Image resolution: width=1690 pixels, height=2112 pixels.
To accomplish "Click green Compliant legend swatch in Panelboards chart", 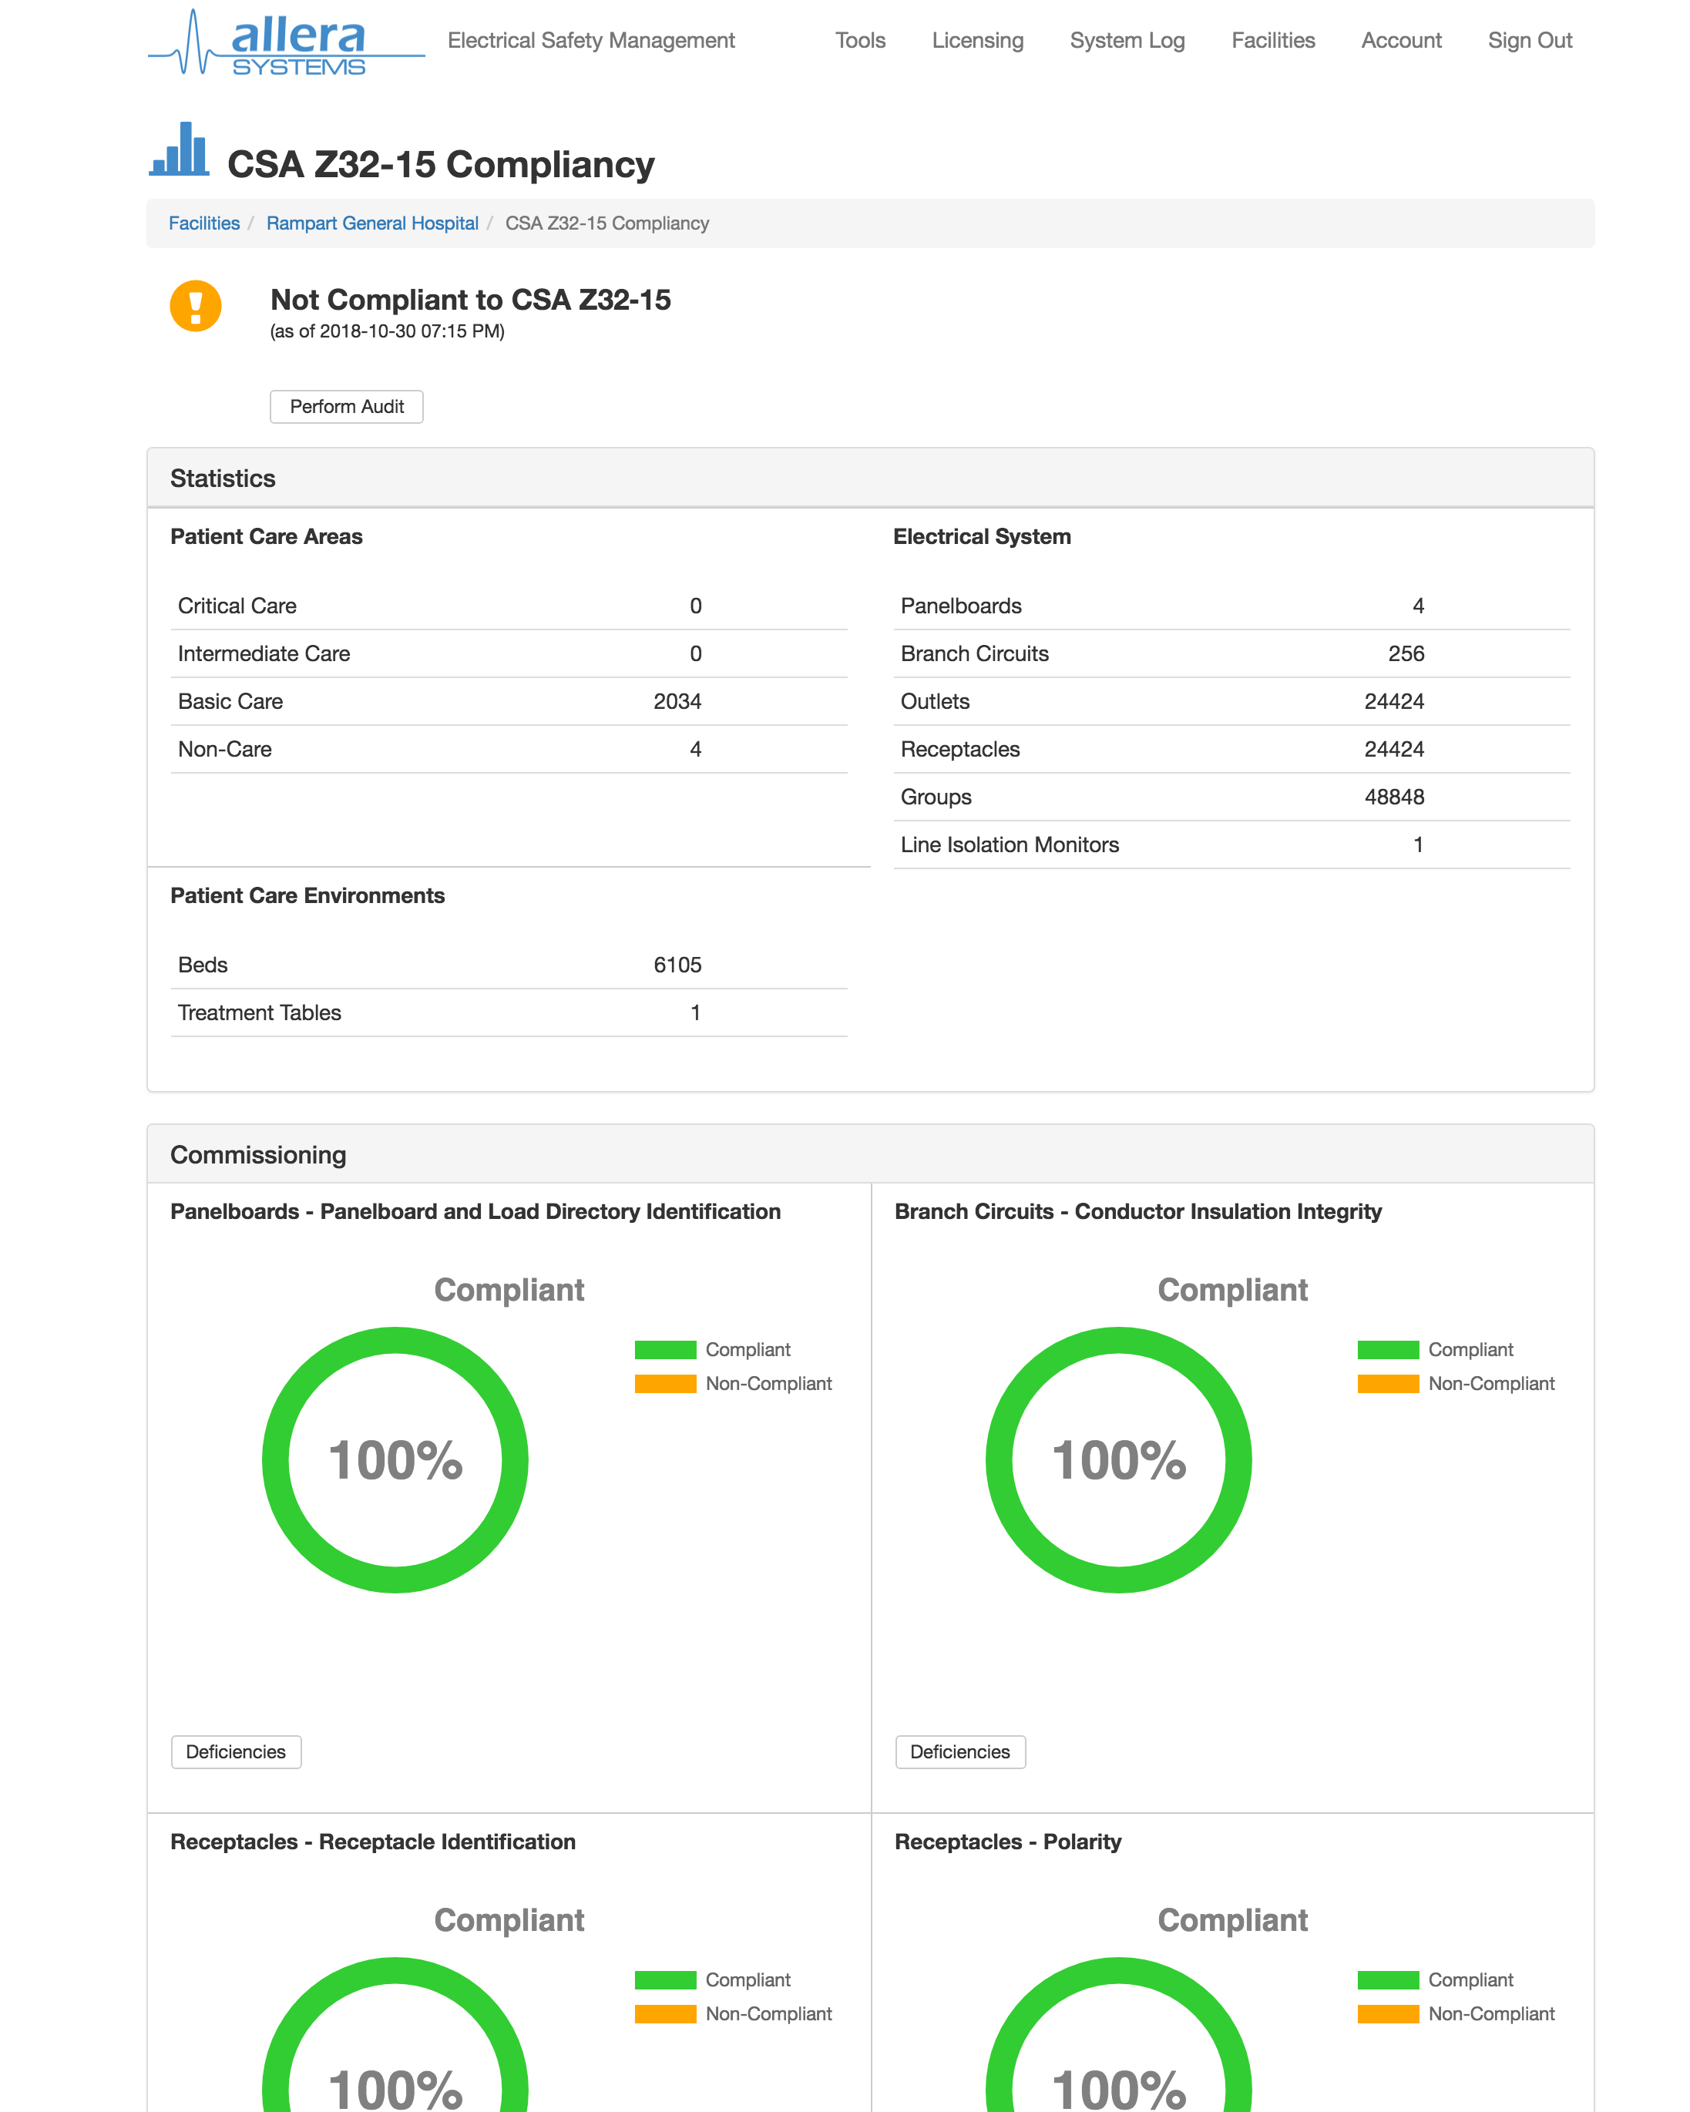I will (x=665, y=1350).
